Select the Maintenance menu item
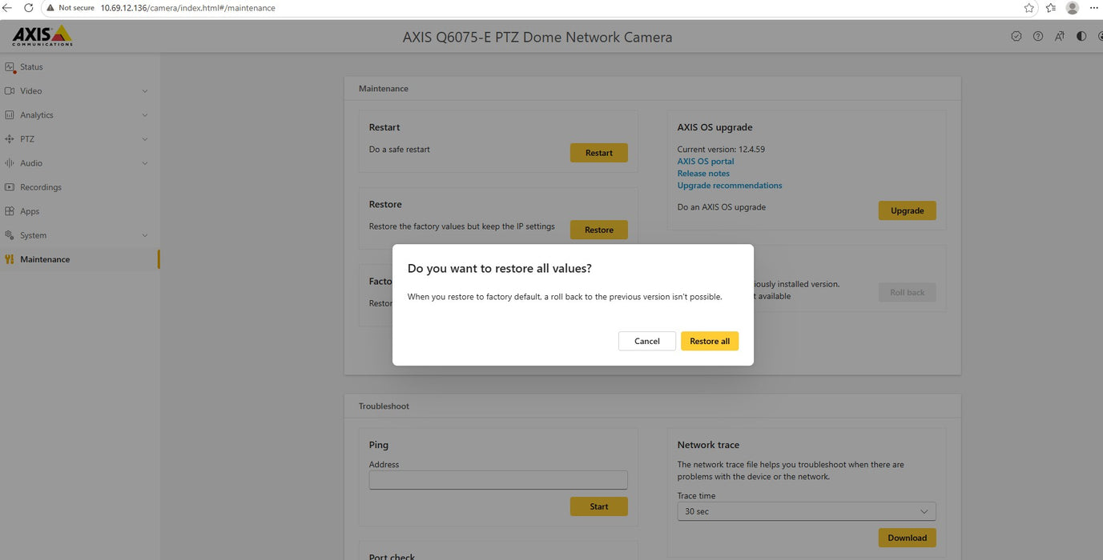The image size is (1103, 560). pos(79,259)
